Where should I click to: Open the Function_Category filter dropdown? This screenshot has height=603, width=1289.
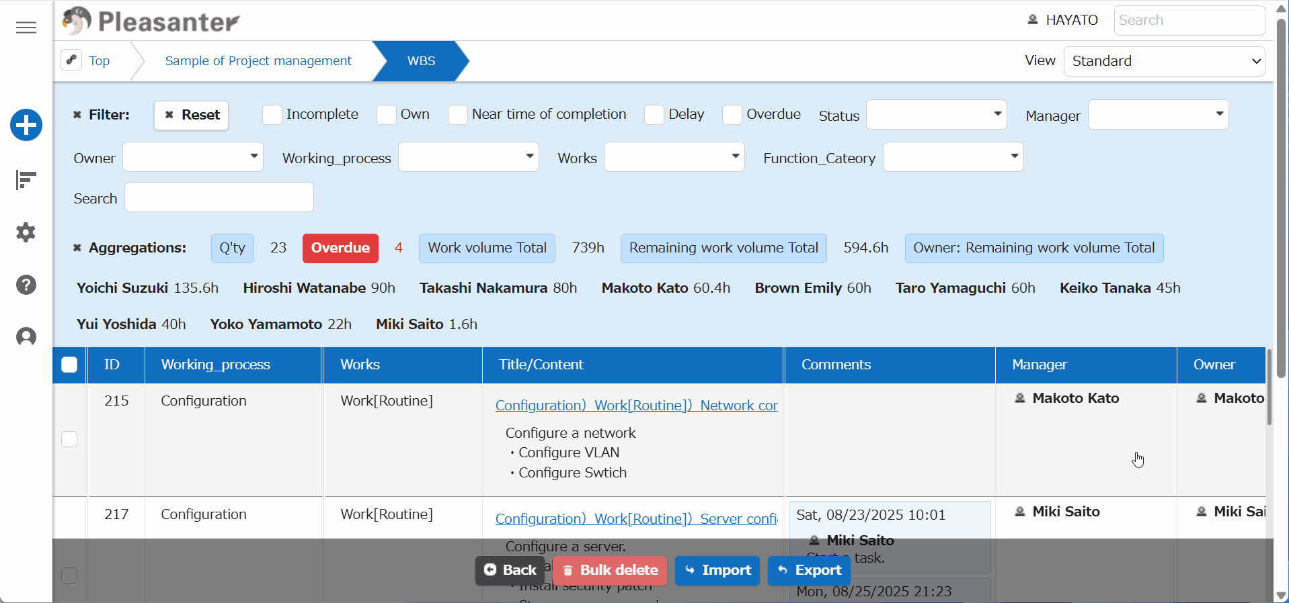pyautogui.click(x=953, y=157)
